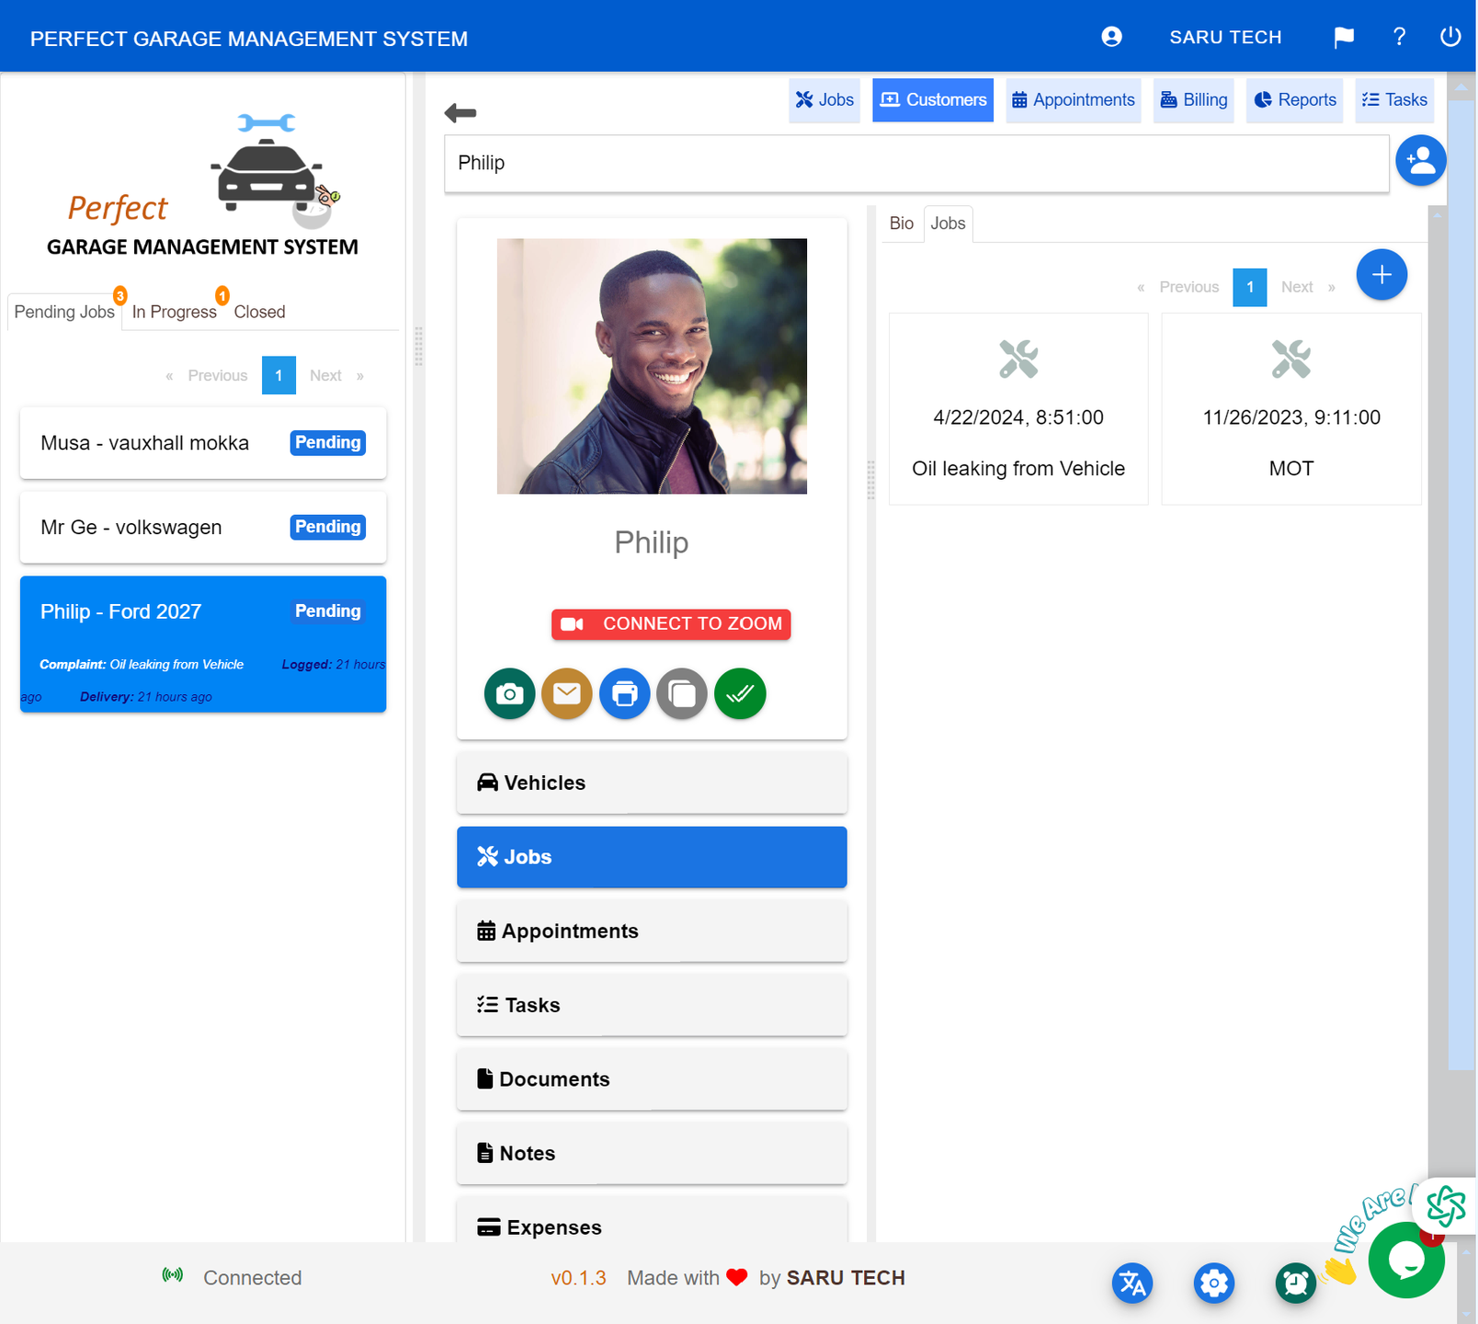1478x1324 pixels.
Task: Open the Oil leaking from Vehicle job card
Action: pyautogui.click(x=1018, y=409)
